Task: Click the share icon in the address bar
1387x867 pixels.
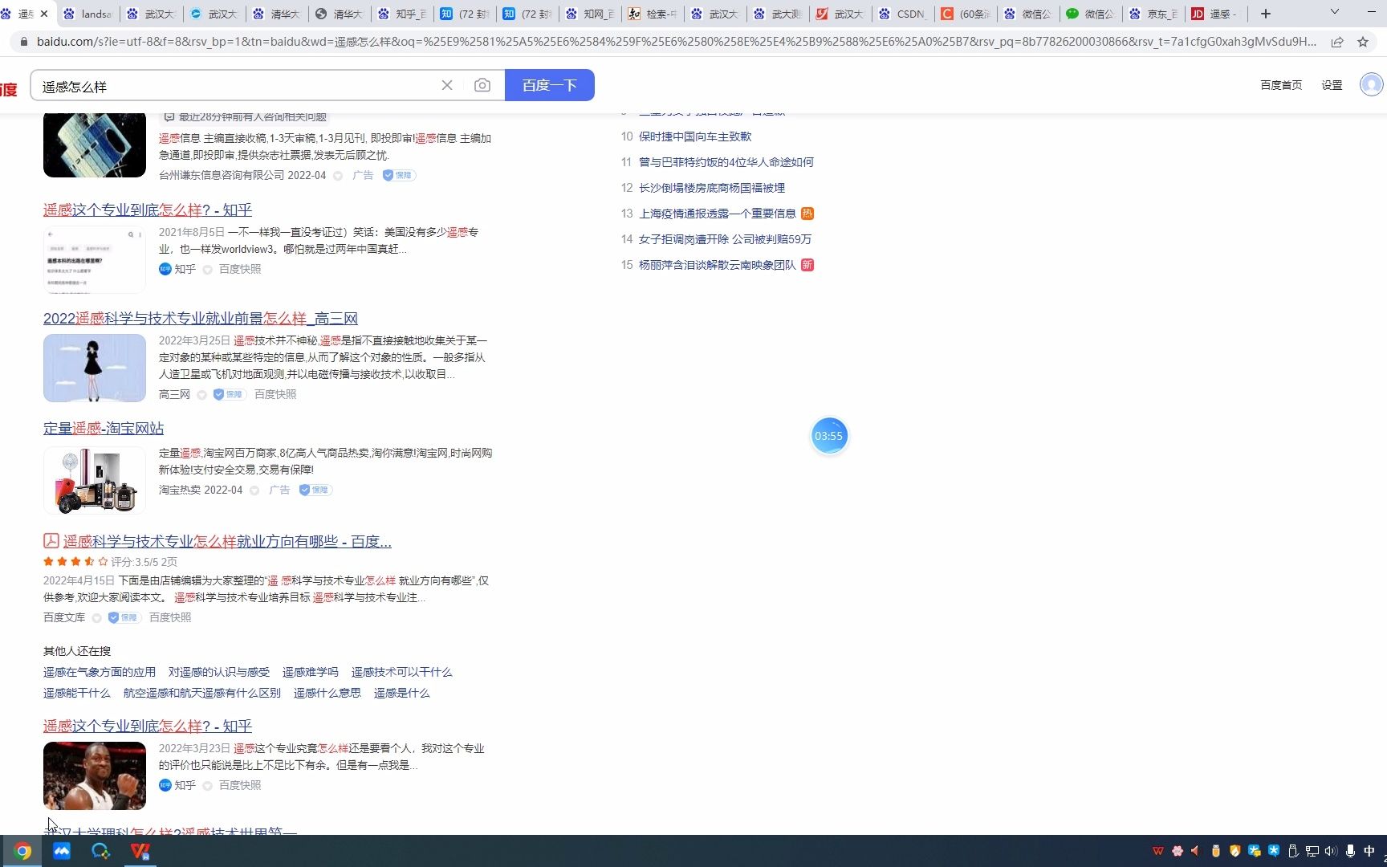Action: pos(1337,41)
